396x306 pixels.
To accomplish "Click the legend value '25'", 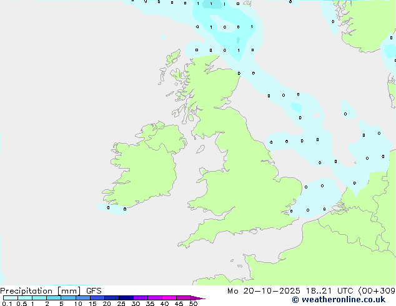I will 121,304.
